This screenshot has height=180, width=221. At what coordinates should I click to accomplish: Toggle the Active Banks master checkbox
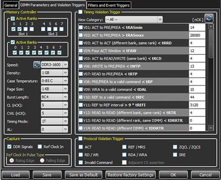coord(13,42)
